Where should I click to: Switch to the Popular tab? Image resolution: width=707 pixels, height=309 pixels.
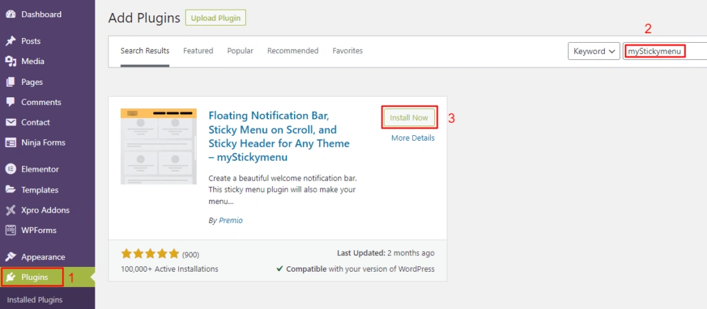[240, 51]
